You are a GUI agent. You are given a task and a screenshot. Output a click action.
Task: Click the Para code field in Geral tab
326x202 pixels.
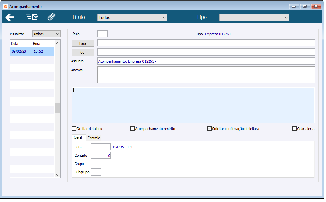pos(101,147)
